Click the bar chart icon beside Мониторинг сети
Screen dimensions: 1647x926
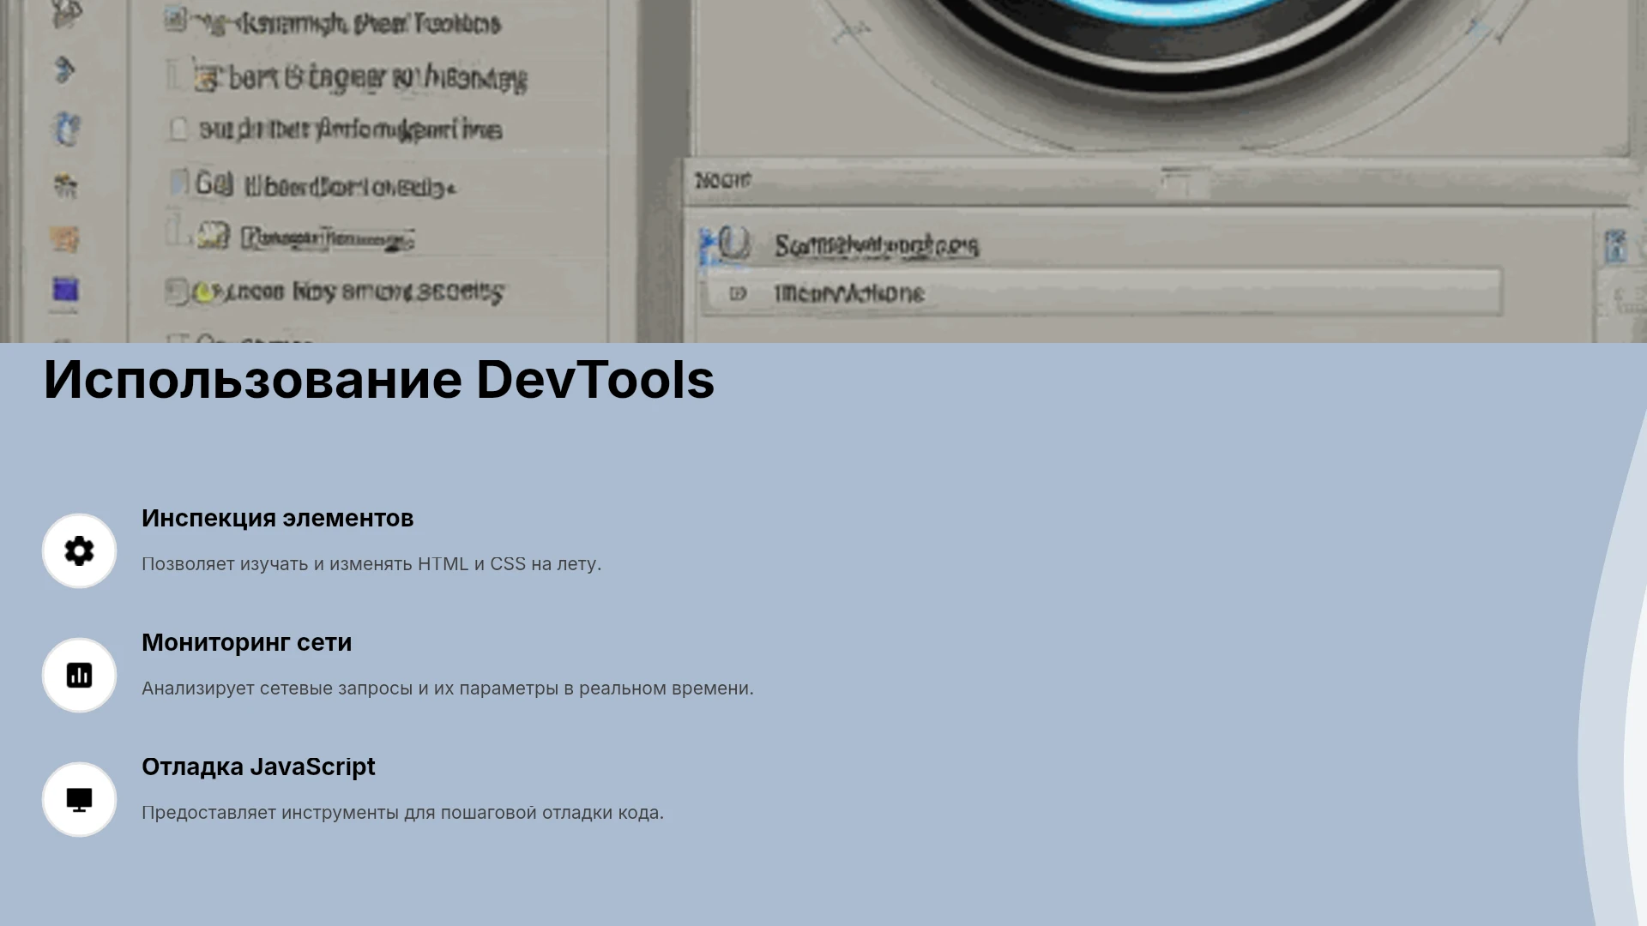coord(79,675)
